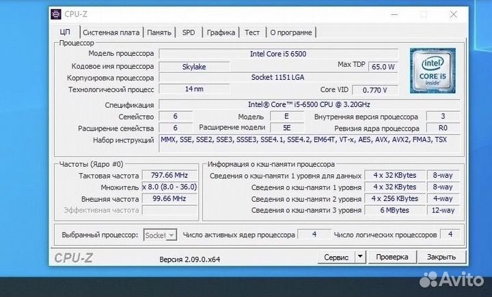Click the instruction set list MMX, SSE field
This screenshot has width=492, height=297.
coord(310,143)
